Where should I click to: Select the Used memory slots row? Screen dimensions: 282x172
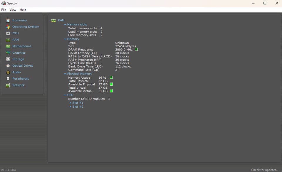coord(85,32)
